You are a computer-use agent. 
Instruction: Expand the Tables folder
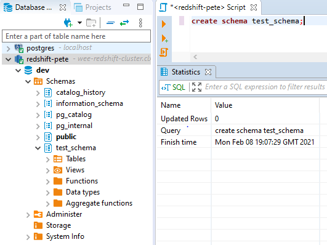click(x=48, y=159)
